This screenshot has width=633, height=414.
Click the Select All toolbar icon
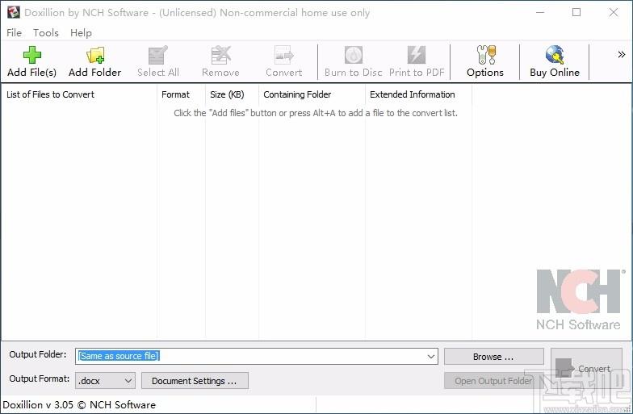(158, 55)
